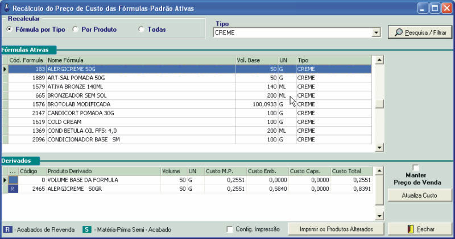Click the Atualiza Custo button
Image resolution: width=455 pixels, height=239 pixels.
pos(420,195)
